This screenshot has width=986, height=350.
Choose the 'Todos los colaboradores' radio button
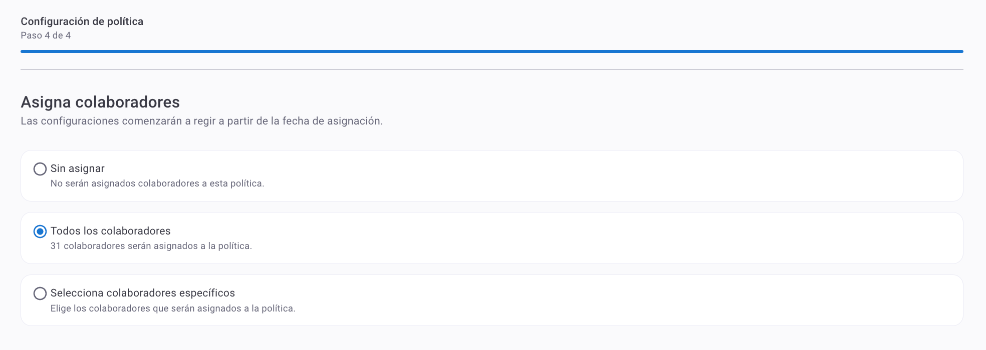pyautogui.click(x=40, y=231)
